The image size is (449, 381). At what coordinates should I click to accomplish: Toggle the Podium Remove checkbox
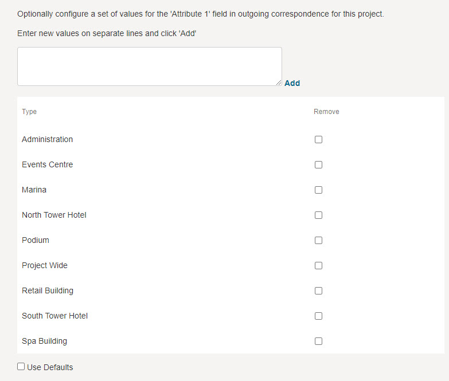[318, 240]
